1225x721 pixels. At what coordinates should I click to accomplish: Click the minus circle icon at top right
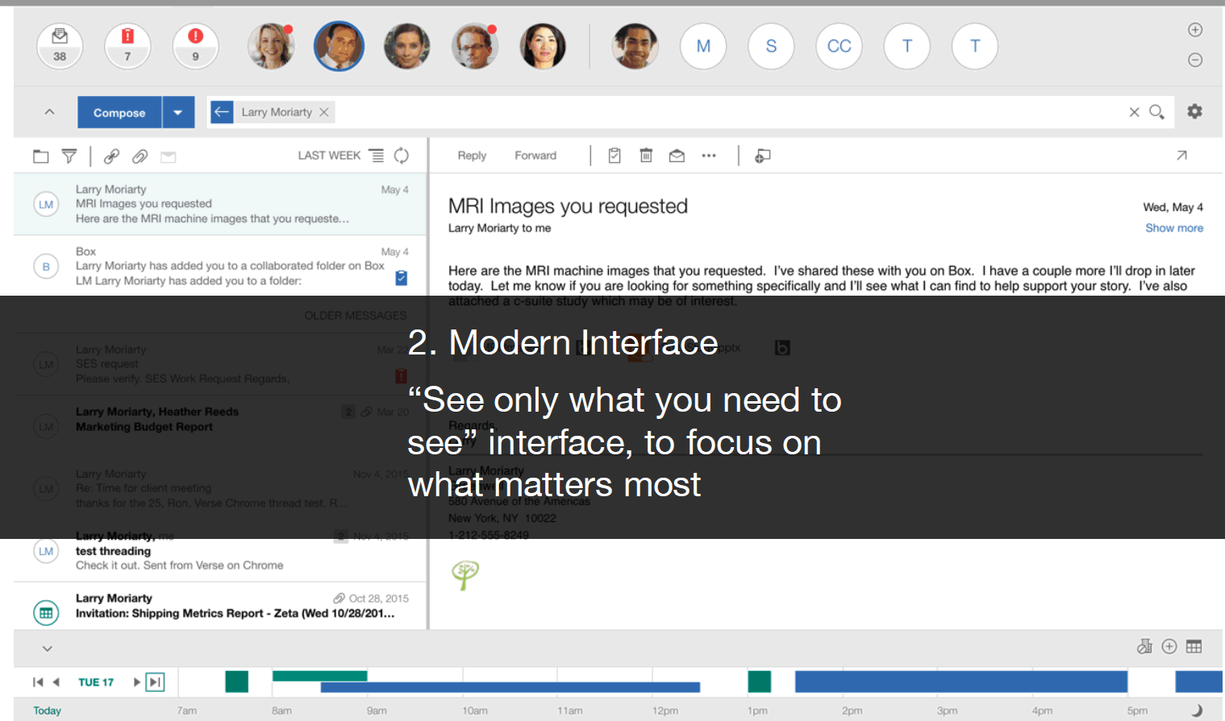pos(1195,60)
